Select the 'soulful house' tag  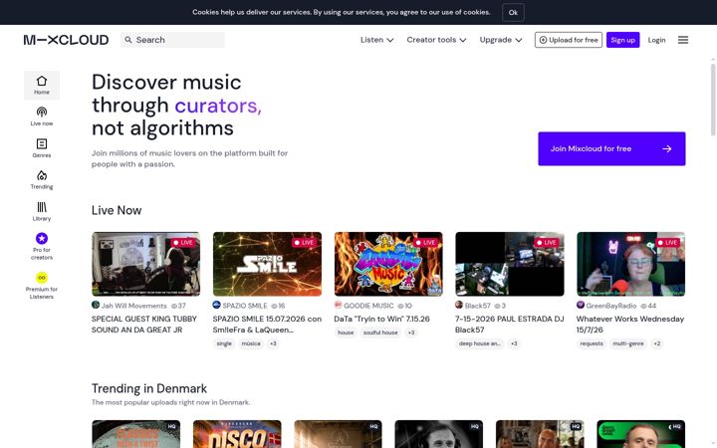coord(380,333)
